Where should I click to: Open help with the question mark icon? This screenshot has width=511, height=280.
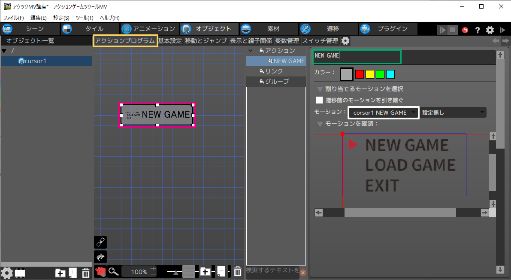(477, 30)
